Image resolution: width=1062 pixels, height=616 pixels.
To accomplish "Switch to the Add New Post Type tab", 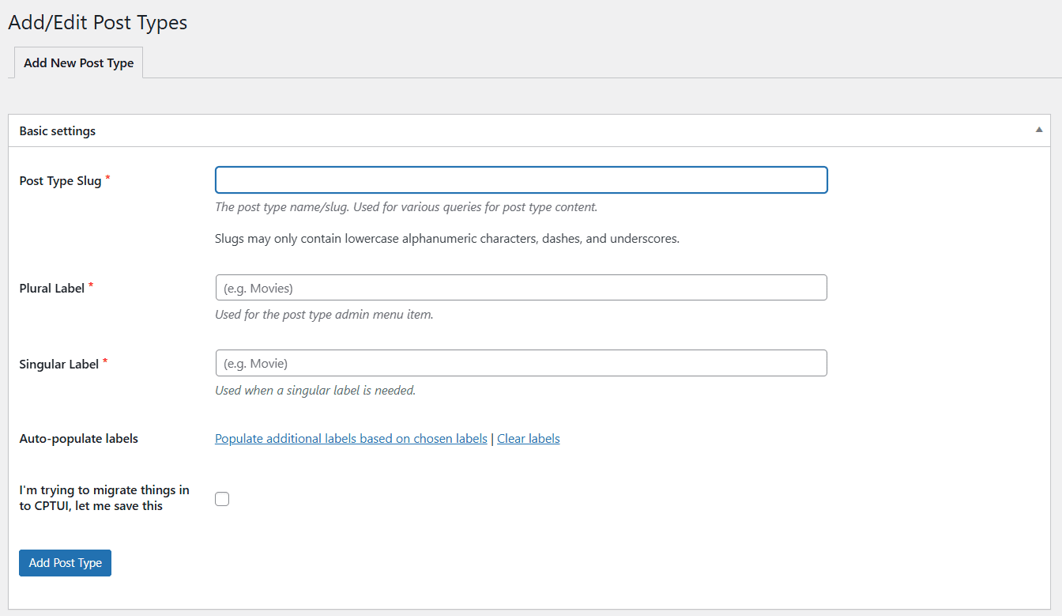I will [x=78, y=62].
